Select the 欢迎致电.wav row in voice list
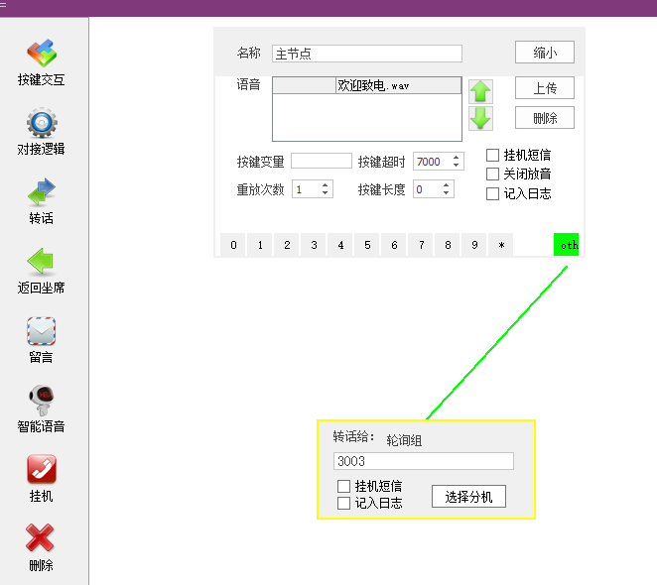The height and width of the screenshot is (585, 657). [x=367, y=85]
